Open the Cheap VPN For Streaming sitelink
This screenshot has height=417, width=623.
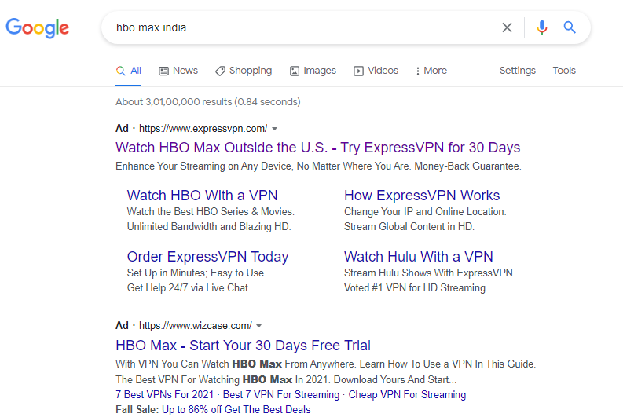tap(407, 395)
